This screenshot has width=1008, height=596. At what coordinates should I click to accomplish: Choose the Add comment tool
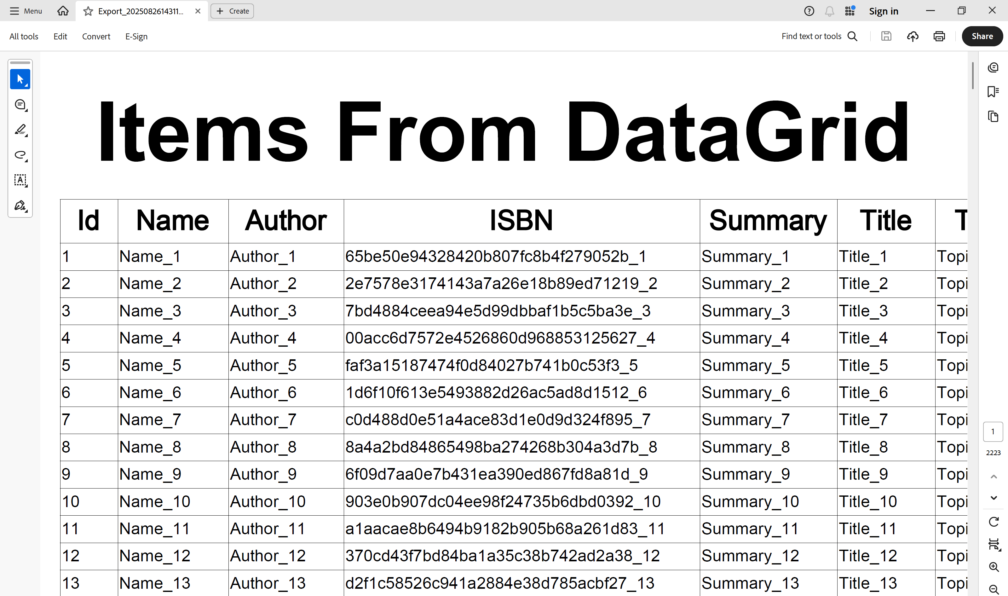pos(20,104)
